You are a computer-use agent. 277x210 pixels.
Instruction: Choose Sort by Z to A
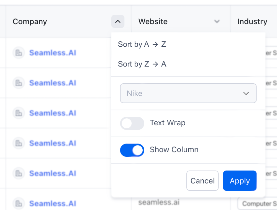[142, 64]
